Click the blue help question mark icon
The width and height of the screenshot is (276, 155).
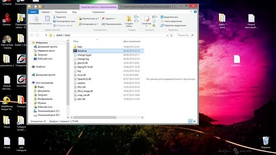click(x=195, y=12)
